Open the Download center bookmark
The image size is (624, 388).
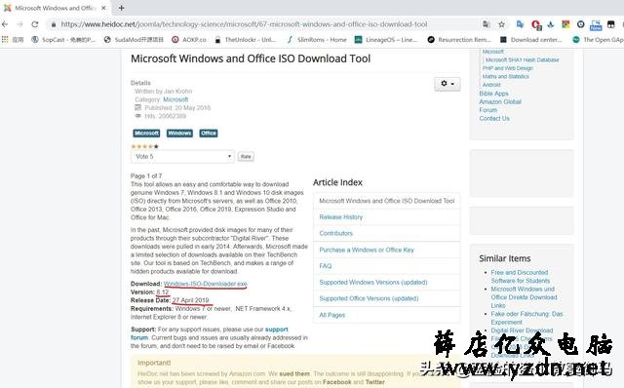(530, 39)
